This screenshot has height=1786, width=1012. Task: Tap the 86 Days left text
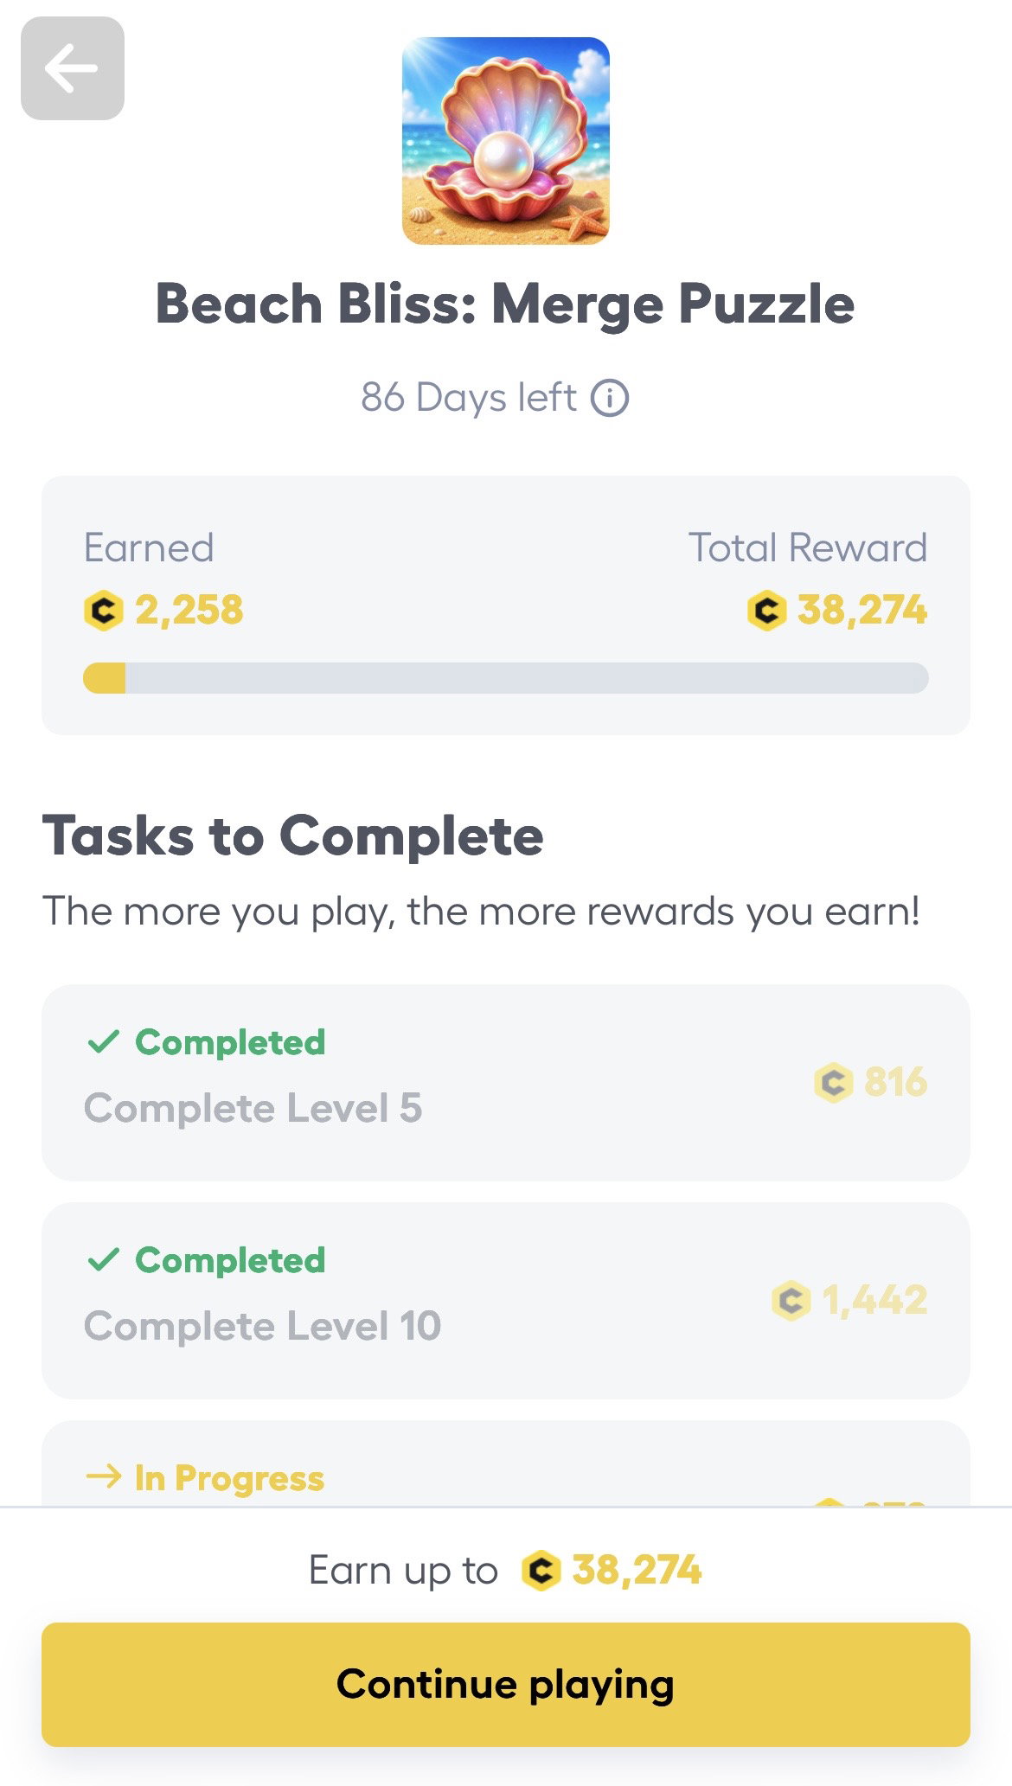pyautogui.click(x=468, y=398)
